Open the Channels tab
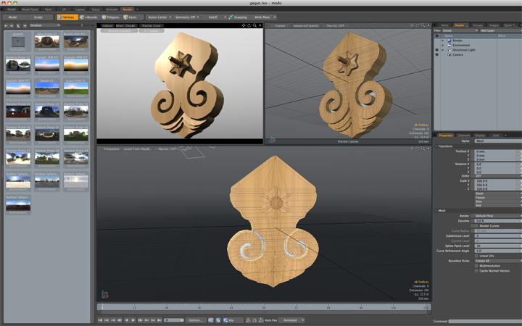The width and height of the screenshot is (522, 326). [x=463, y=135]
